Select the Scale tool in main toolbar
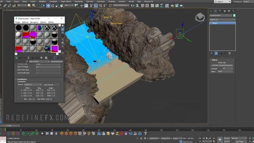The width and height of the screenshot is (254, 143). 57,6
